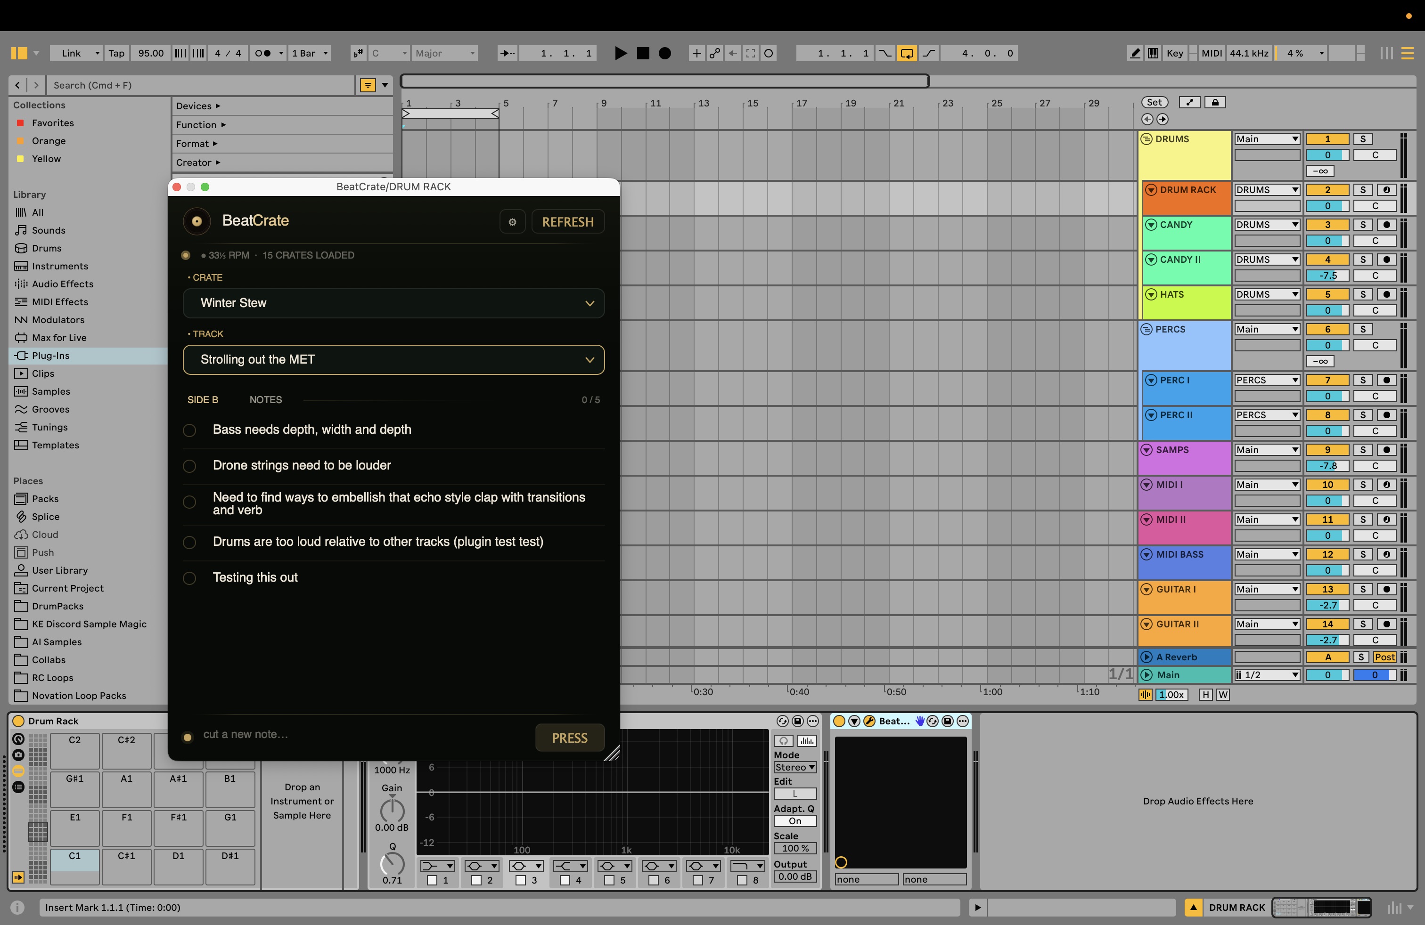Click the Drum Rack device activator

click(x=18, y=721)
